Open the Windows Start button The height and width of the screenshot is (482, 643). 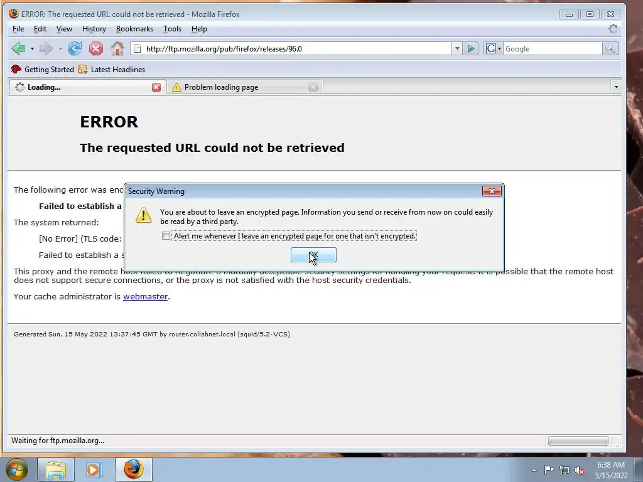(17, 469)
